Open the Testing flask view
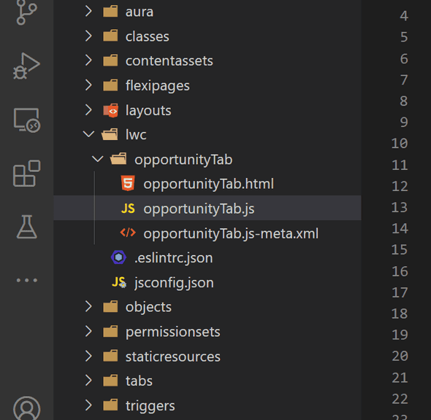 pyautogui.click(x=26, y=227)
